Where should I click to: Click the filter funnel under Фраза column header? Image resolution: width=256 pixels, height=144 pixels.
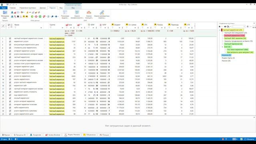pos(15,28)
